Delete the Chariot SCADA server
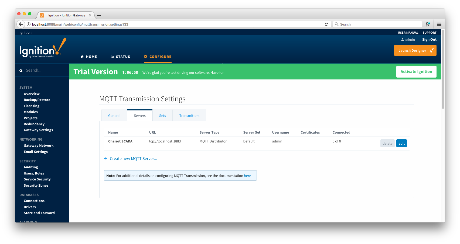The width and height of the screenshot is (460, 244). [387, 143]
